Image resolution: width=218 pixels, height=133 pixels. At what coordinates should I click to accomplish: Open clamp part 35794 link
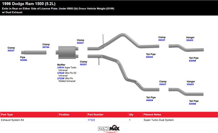46,47
